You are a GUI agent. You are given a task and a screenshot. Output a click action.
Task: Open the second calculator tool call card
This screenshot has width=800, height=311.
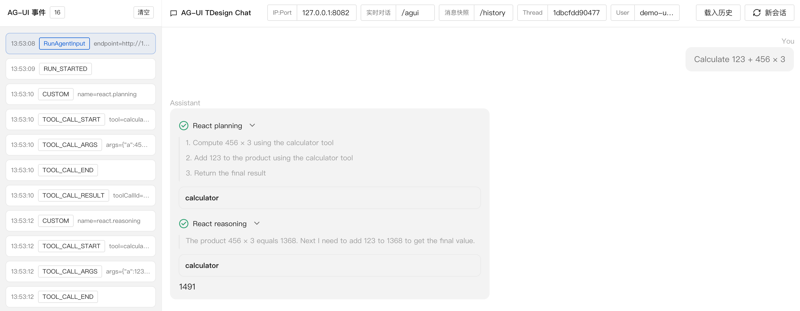(x=330, y=265)
